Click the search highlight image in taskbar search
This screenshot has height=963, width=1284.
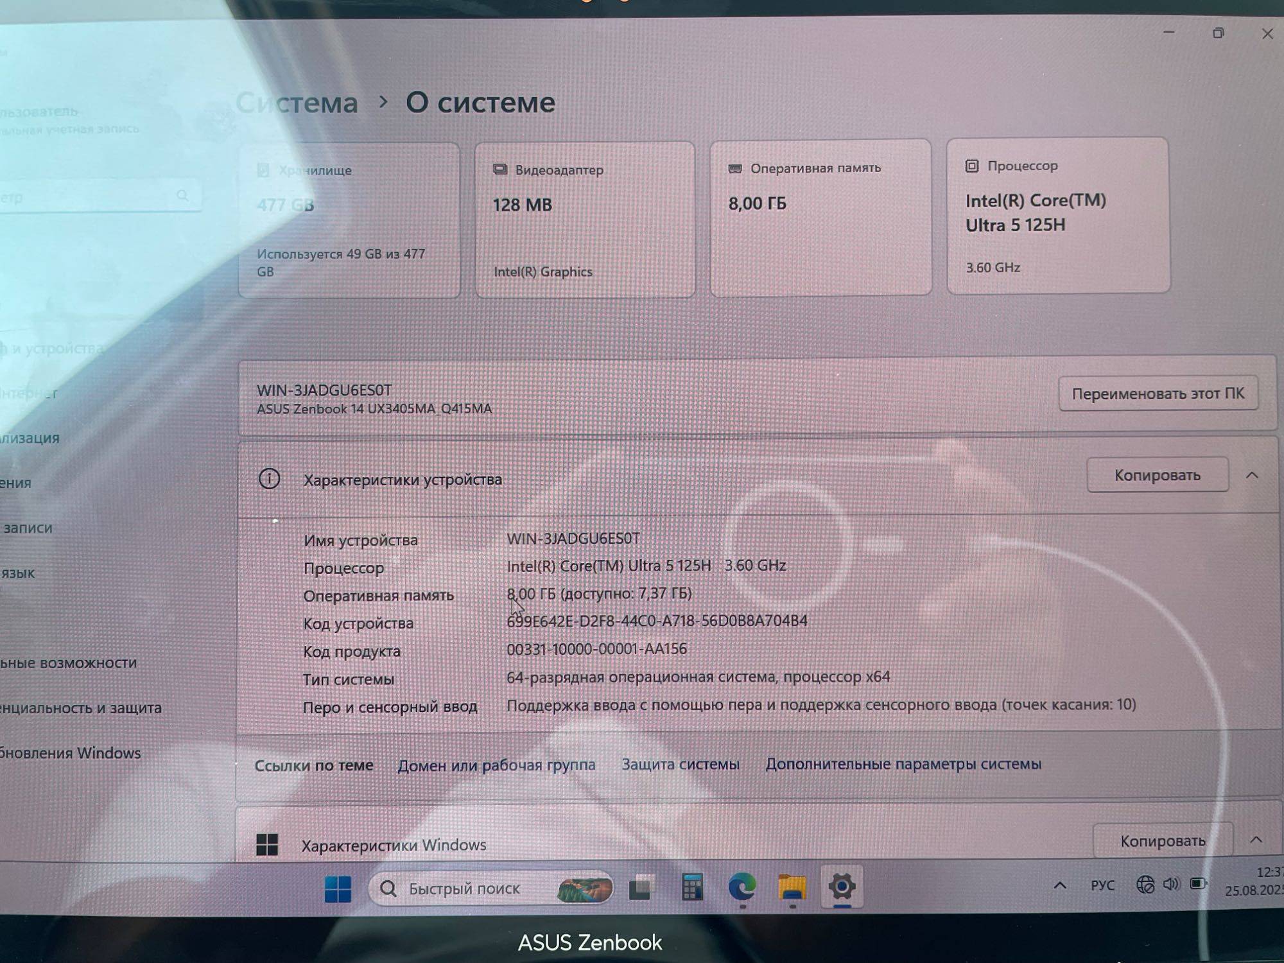click(584, 889)
